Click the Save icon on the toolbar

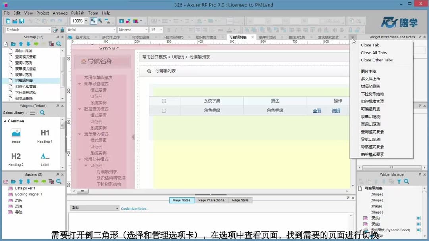tap(22, 21)
